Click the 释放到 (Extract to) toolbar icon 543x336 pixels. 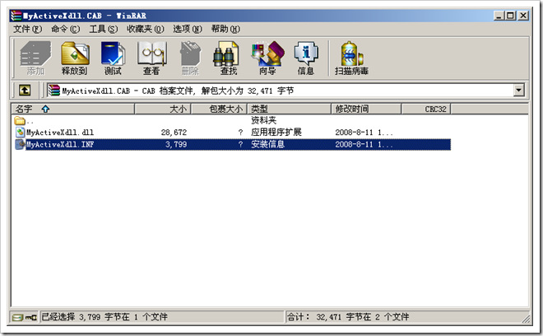(75, 58)
